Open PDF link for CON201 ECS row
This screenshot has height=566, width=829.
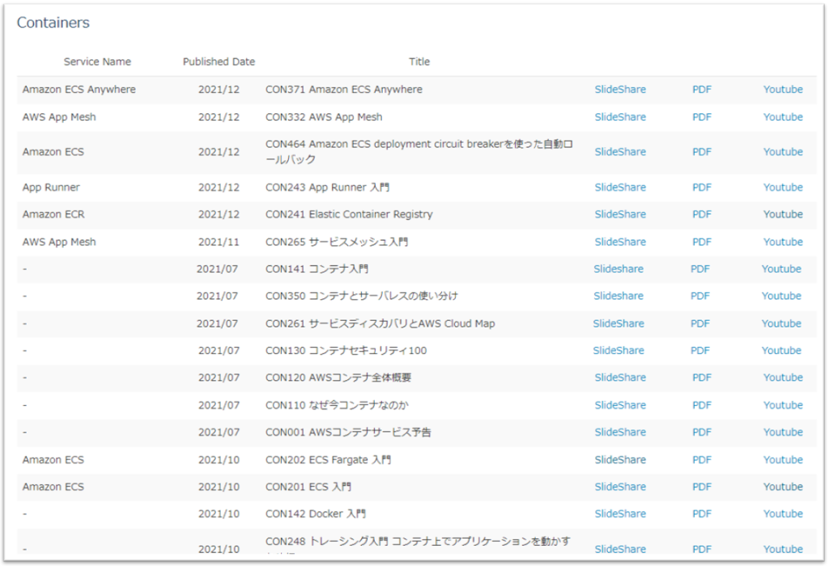tap(702, 487)
